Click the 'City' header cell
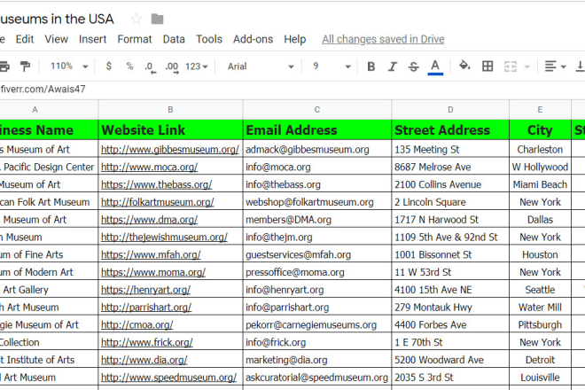This screenshot has height=390, width=585. (540, 130)
